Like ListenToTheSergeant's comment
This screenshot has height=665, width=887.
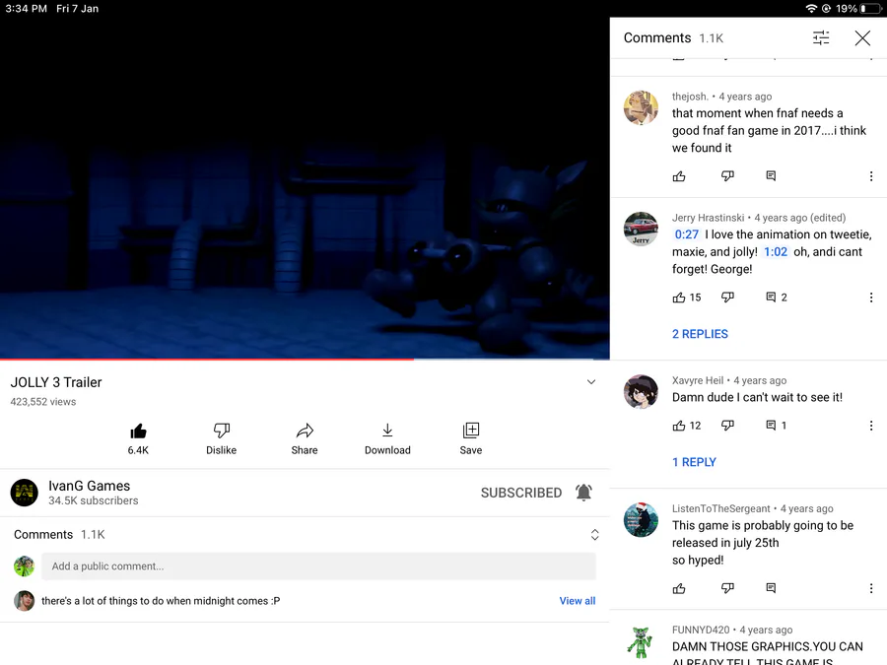click(x=679, y=589)
